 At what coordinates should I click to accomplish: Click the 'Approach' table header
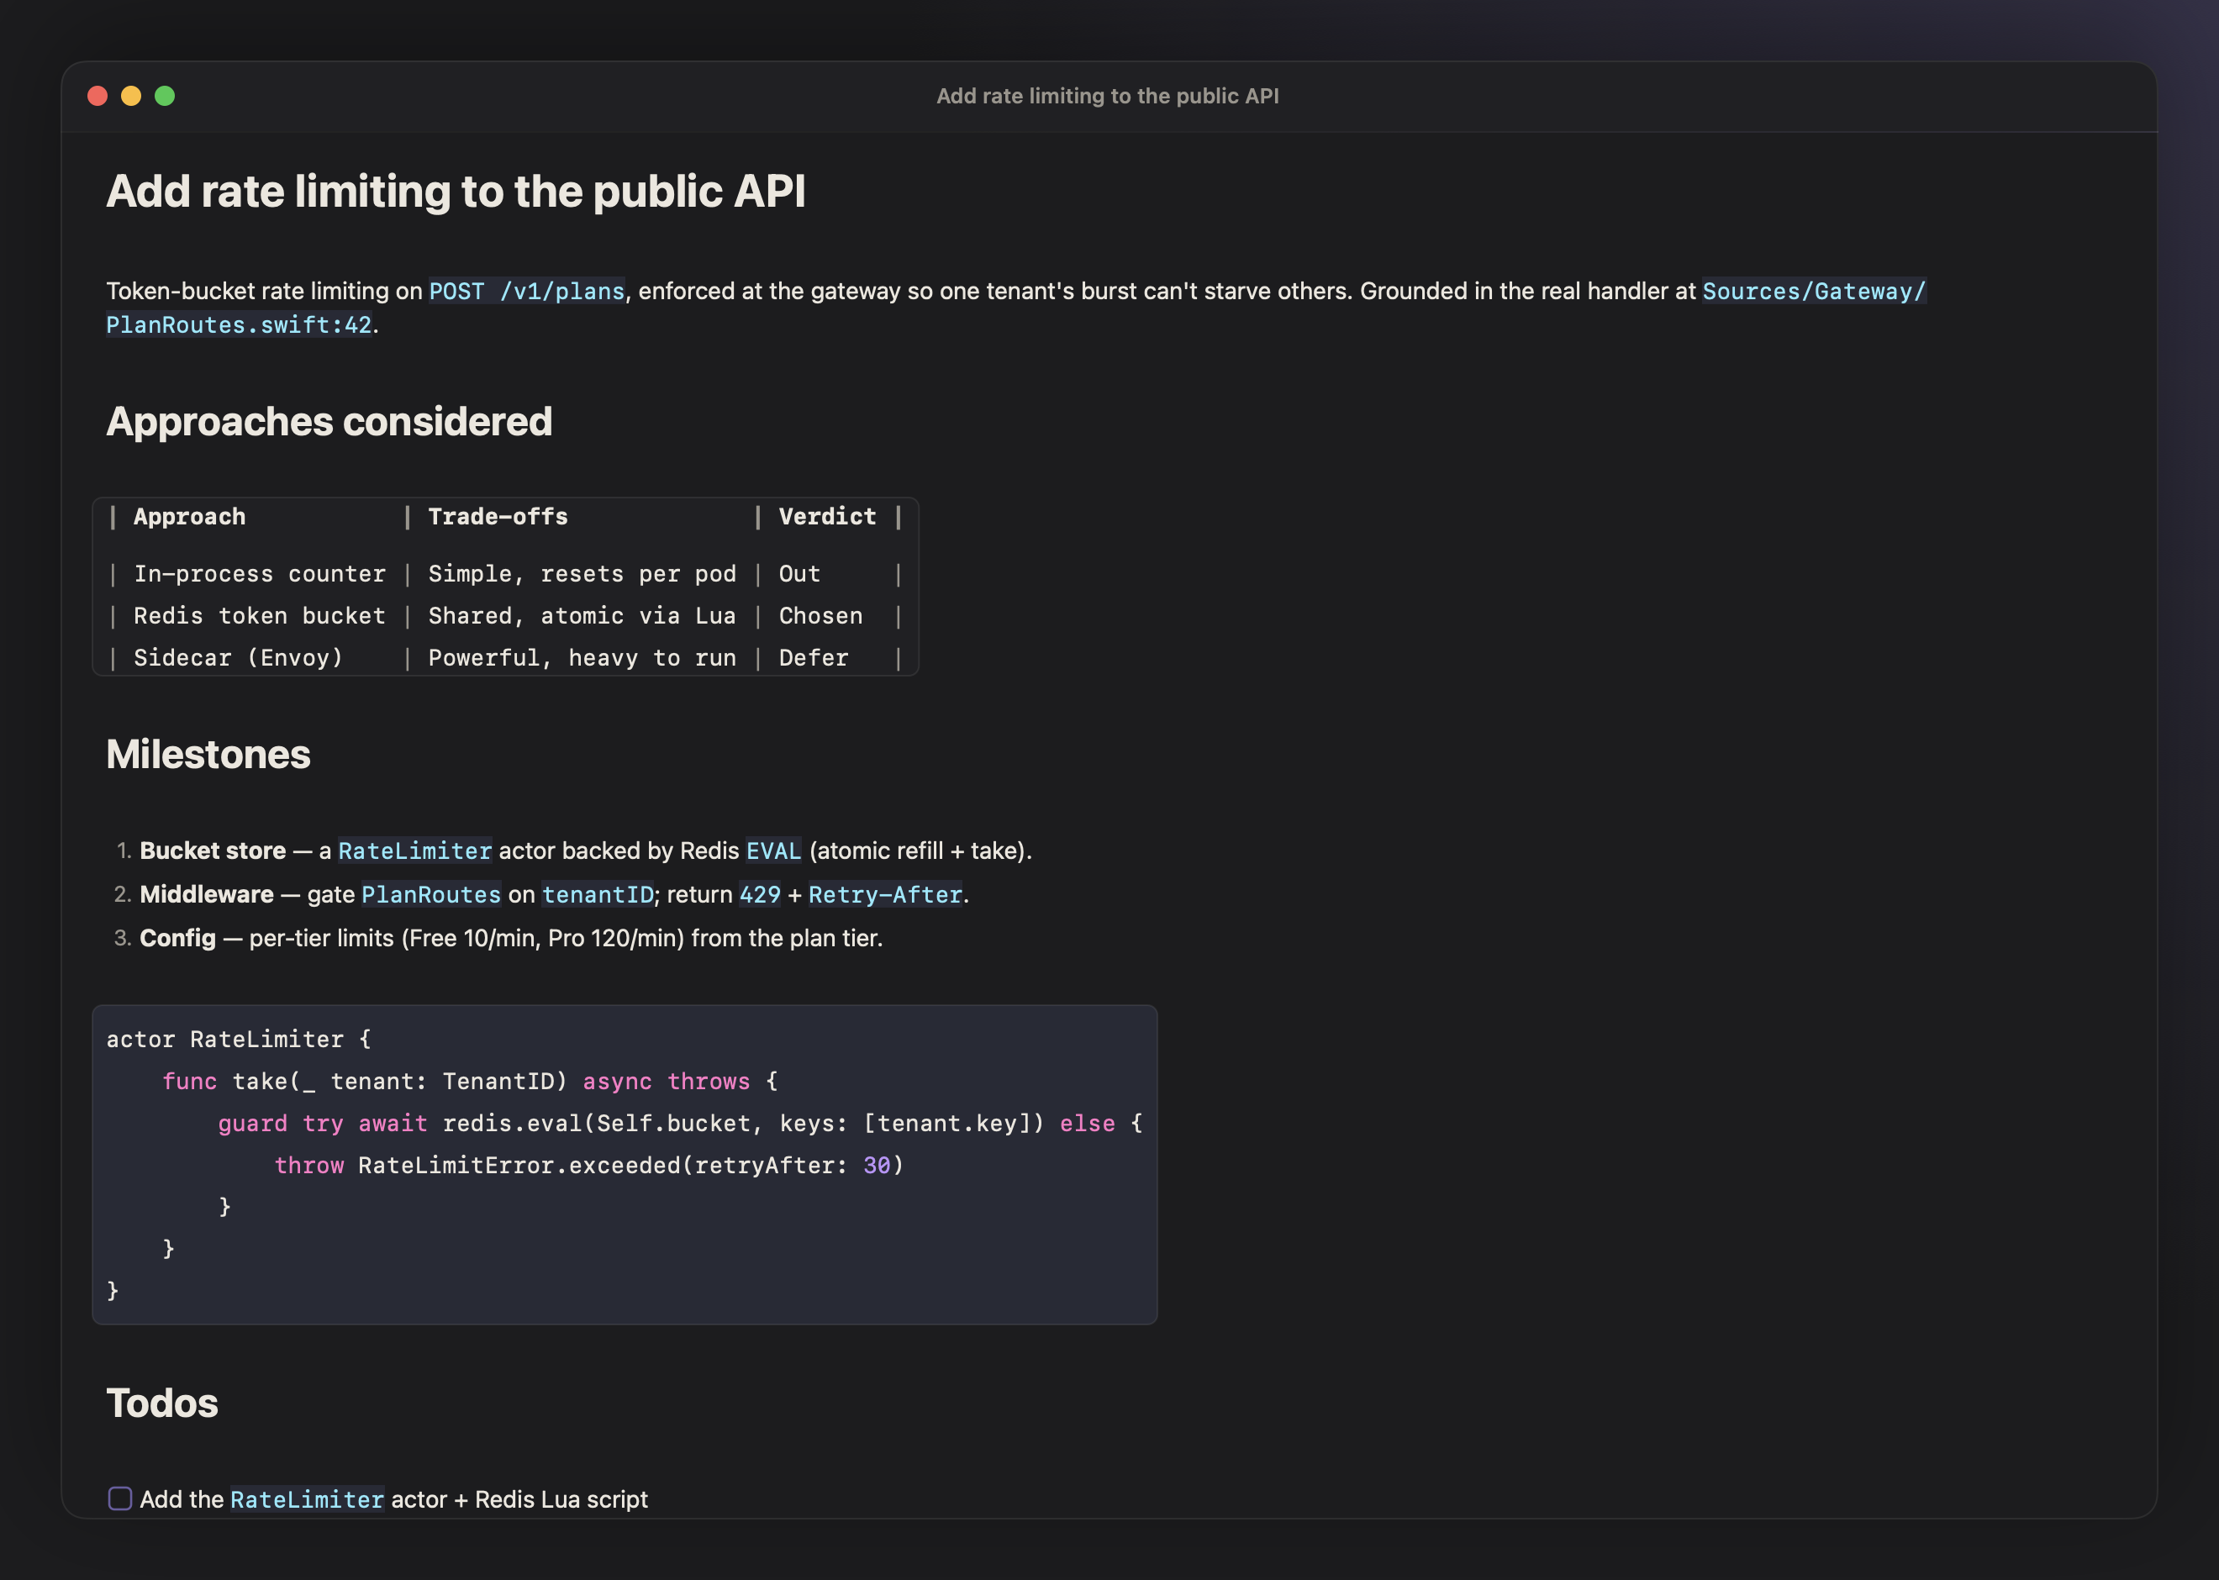(190, 517)
